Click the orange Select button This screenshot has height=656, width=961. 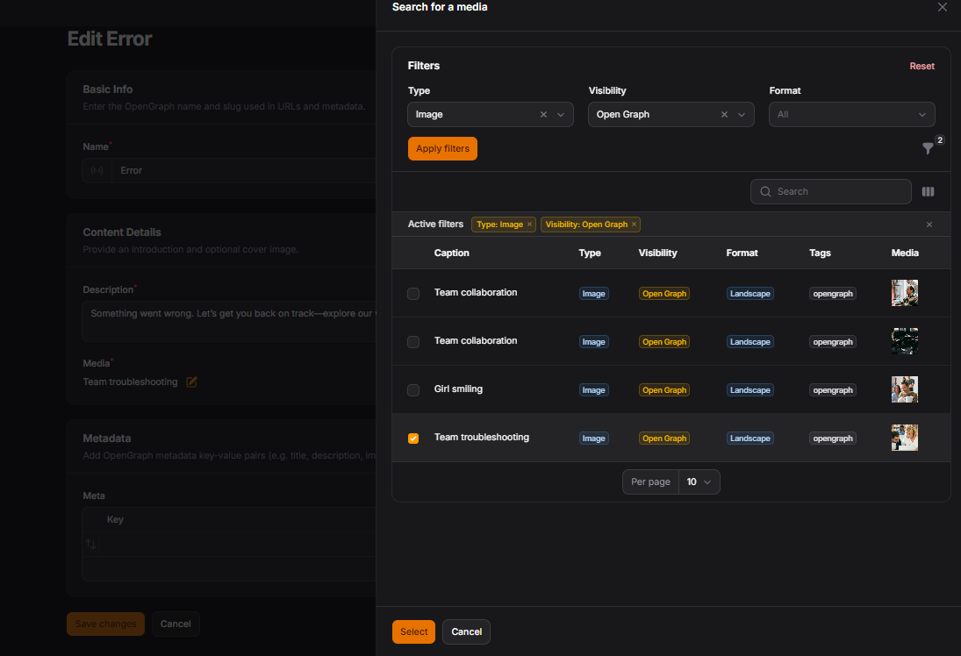tap(413, 631)
